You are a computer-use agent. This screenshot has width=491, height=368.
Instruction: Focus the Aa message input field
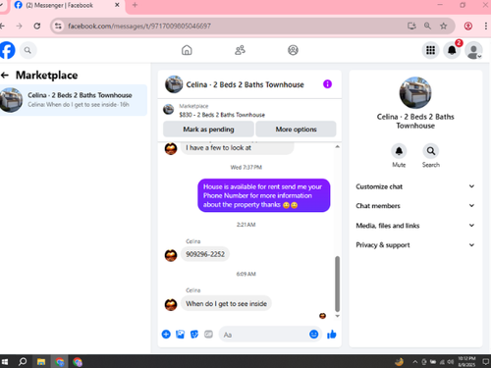[x=263, y=335]
